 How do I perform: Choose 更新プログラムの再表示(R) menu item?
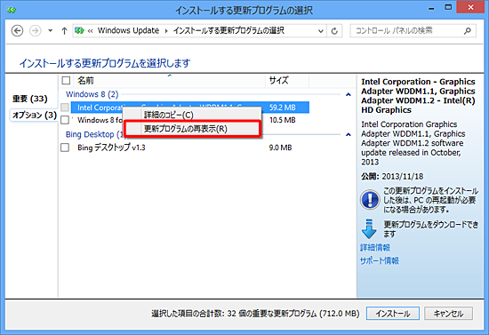coord(192,129)
